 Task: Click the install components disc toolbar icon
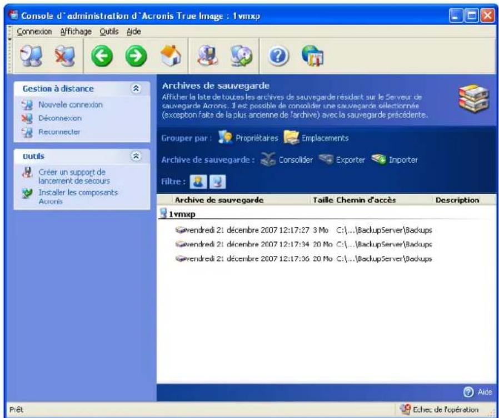coord(242,56)
